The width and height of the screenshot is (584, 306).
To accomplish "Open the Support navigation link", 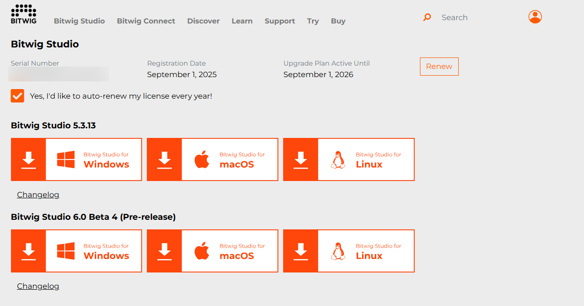I will (280, 21).
